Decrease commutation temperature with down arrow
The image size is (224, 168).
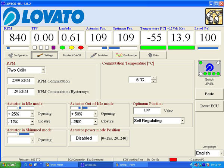(x=154, y=81)
